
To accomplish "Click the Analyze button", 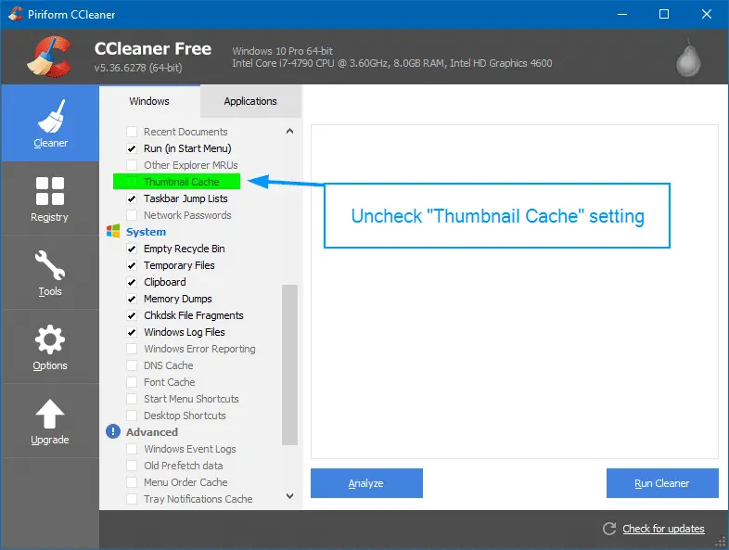I will click(366, 483).
